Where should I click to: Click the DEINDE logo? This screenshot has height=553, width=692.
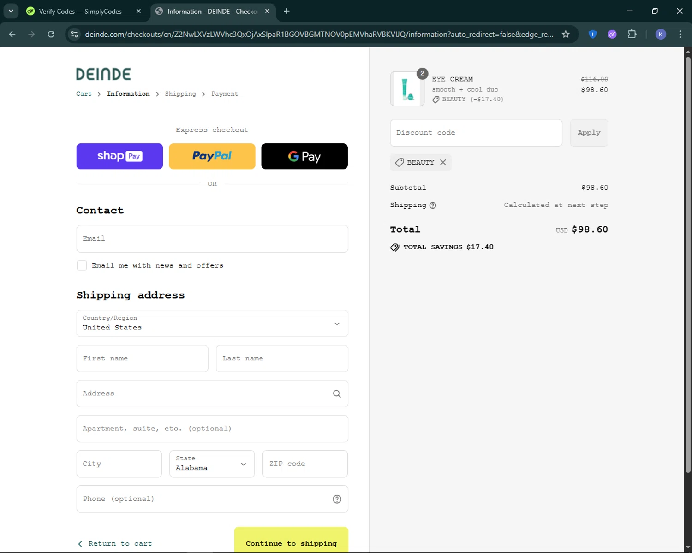click(103, 74)
